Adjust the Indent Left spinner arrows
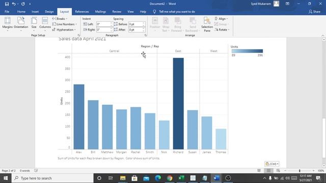Screen dimensions: 326x183 click(111, 24)
